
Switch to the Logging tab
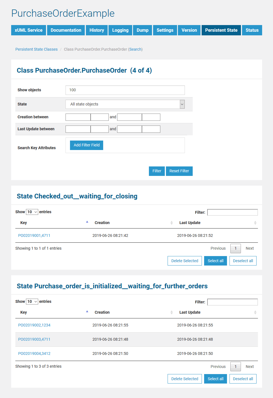(120, 30)
